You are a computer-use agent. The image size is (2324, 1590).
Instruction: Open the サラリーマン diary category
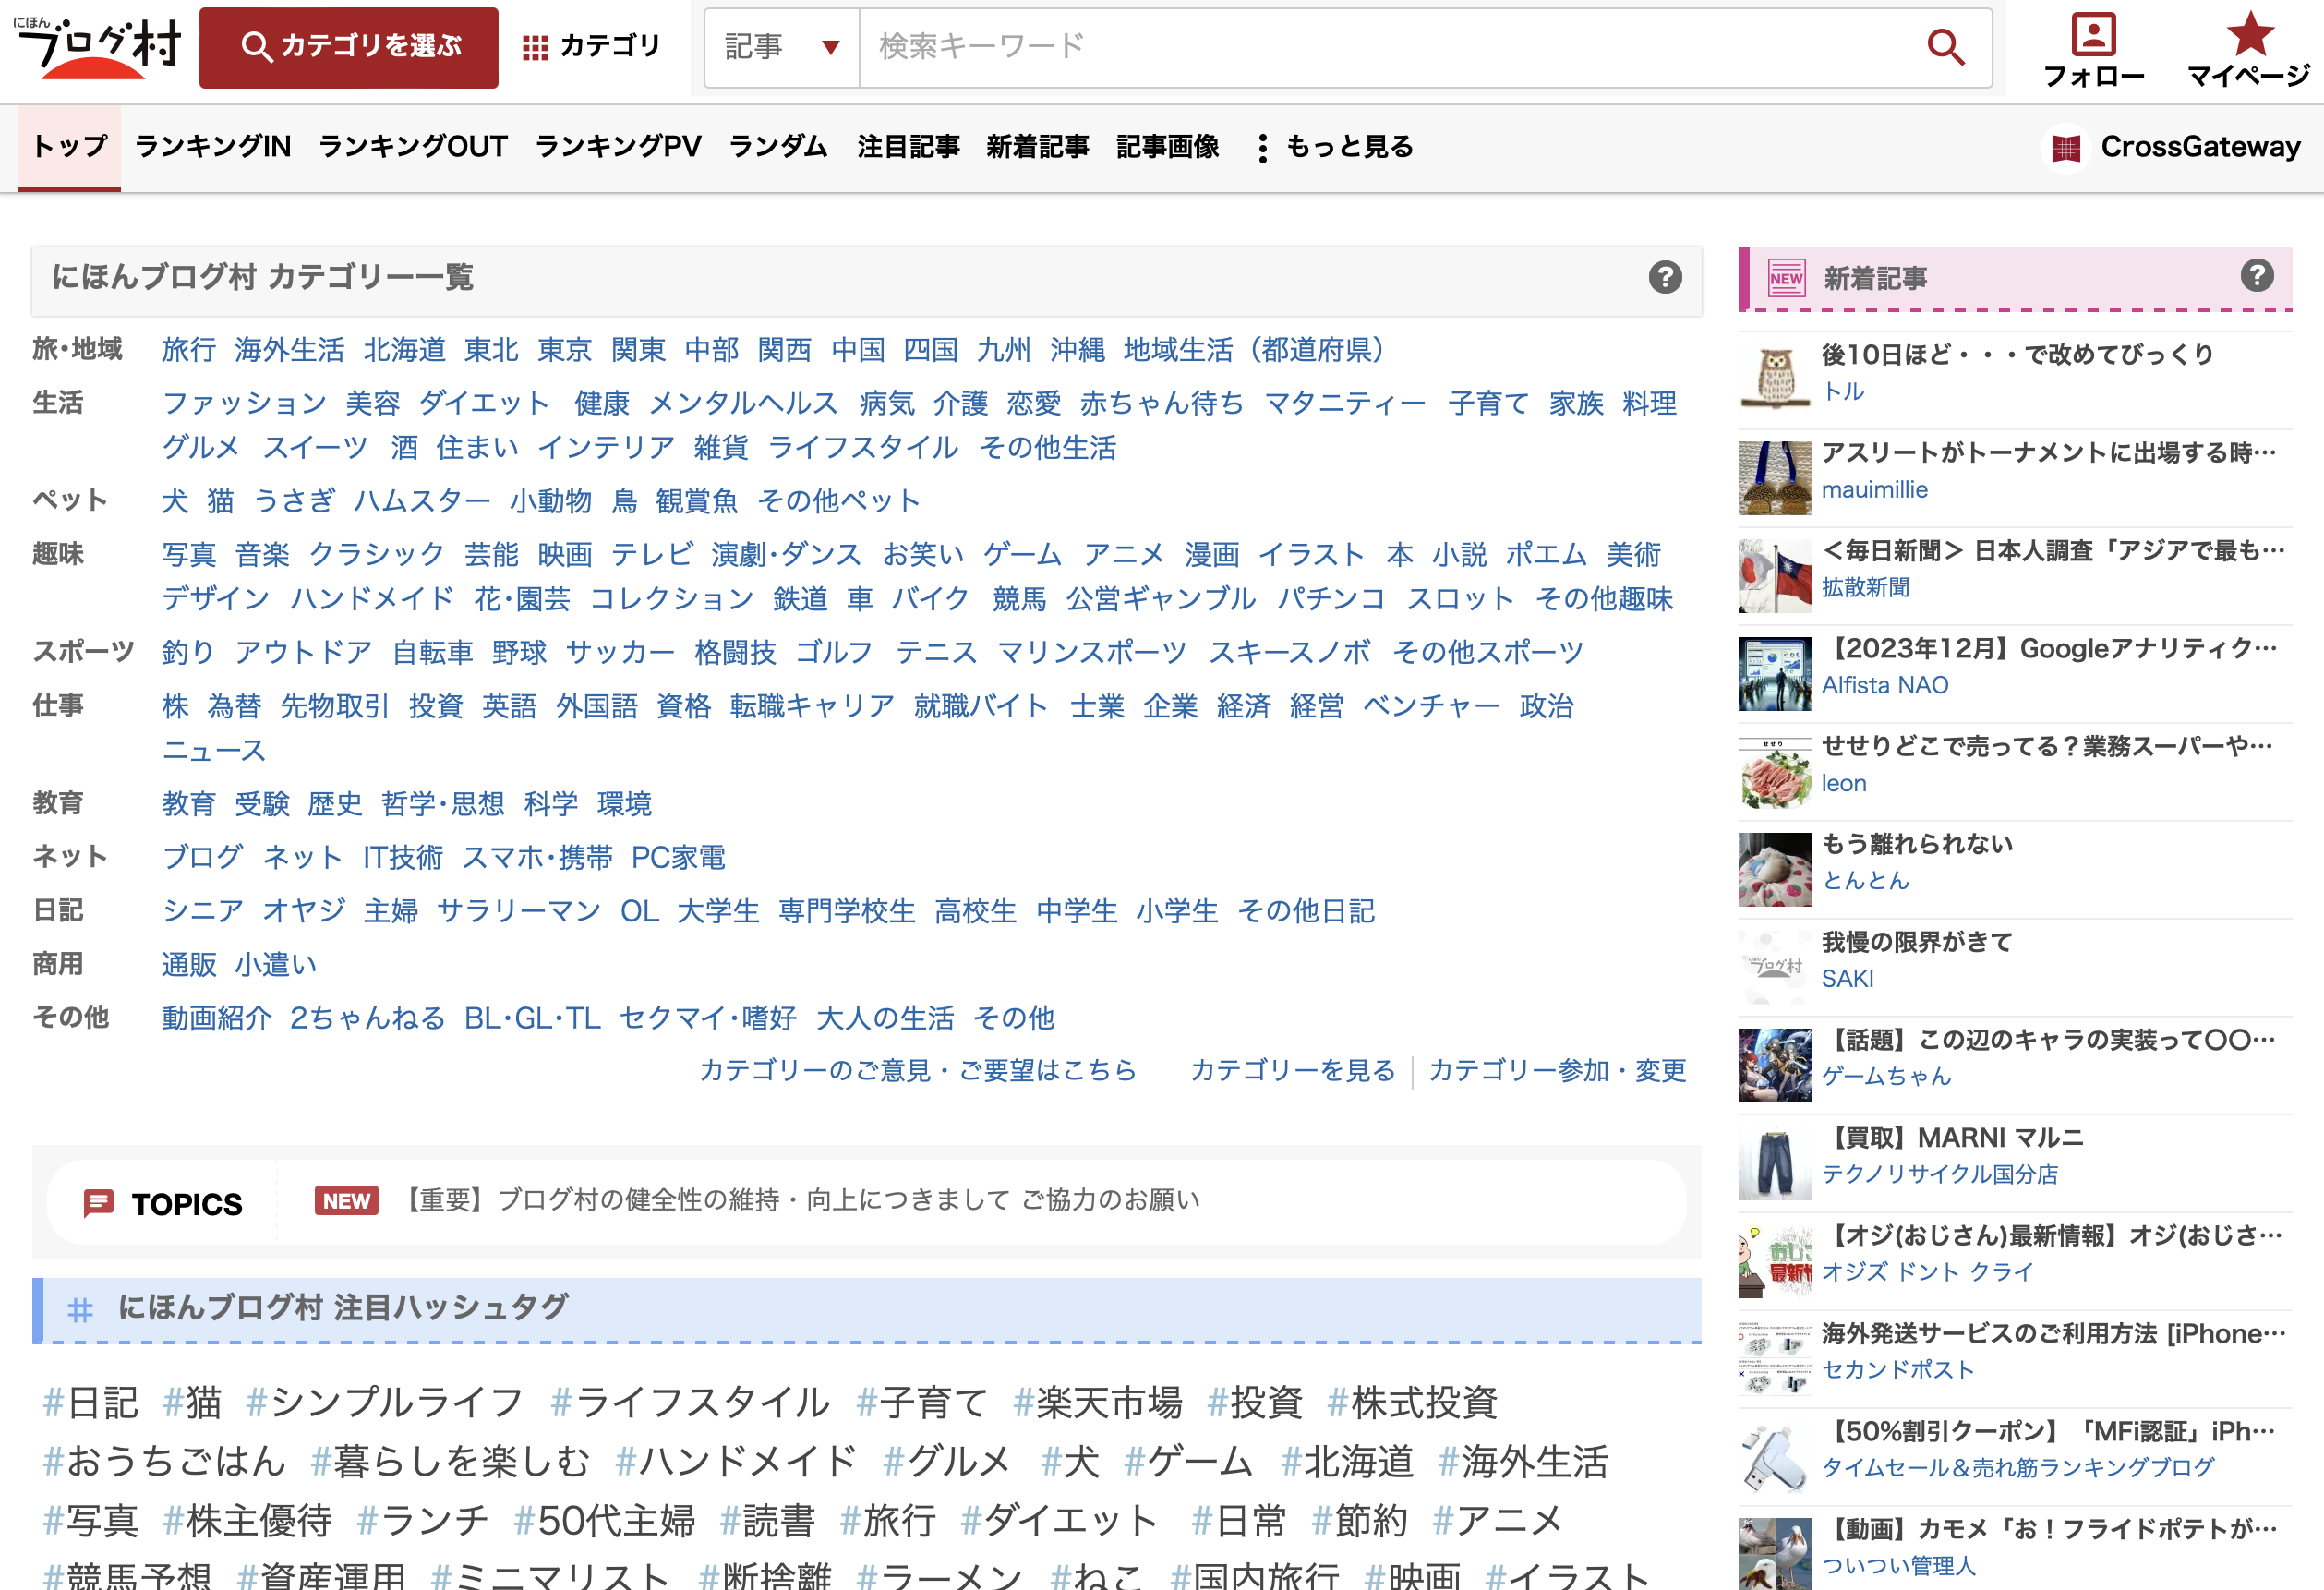click(519, 911)
